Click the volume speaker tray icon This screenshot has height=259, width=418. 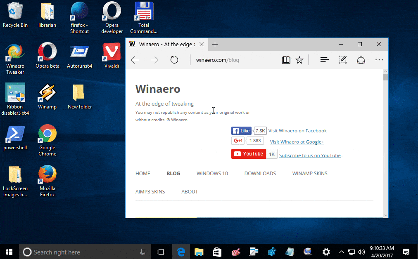(361, 252)
